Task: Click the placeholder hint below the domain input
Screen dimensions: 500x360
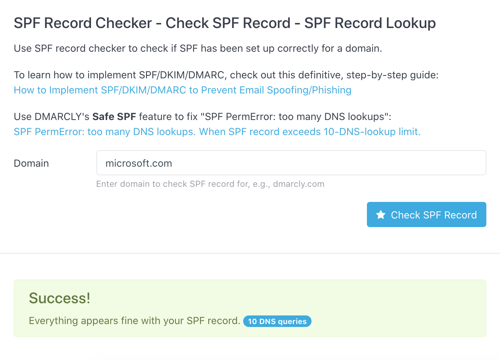Action: [210, 184]
